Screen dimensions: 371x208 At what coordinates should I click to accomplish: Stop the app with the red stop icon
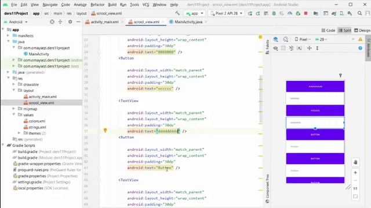[x=305, y=13]
